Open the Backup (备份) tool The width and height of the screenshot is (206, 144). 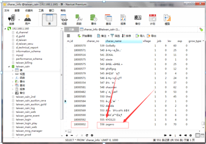[138, 19]
